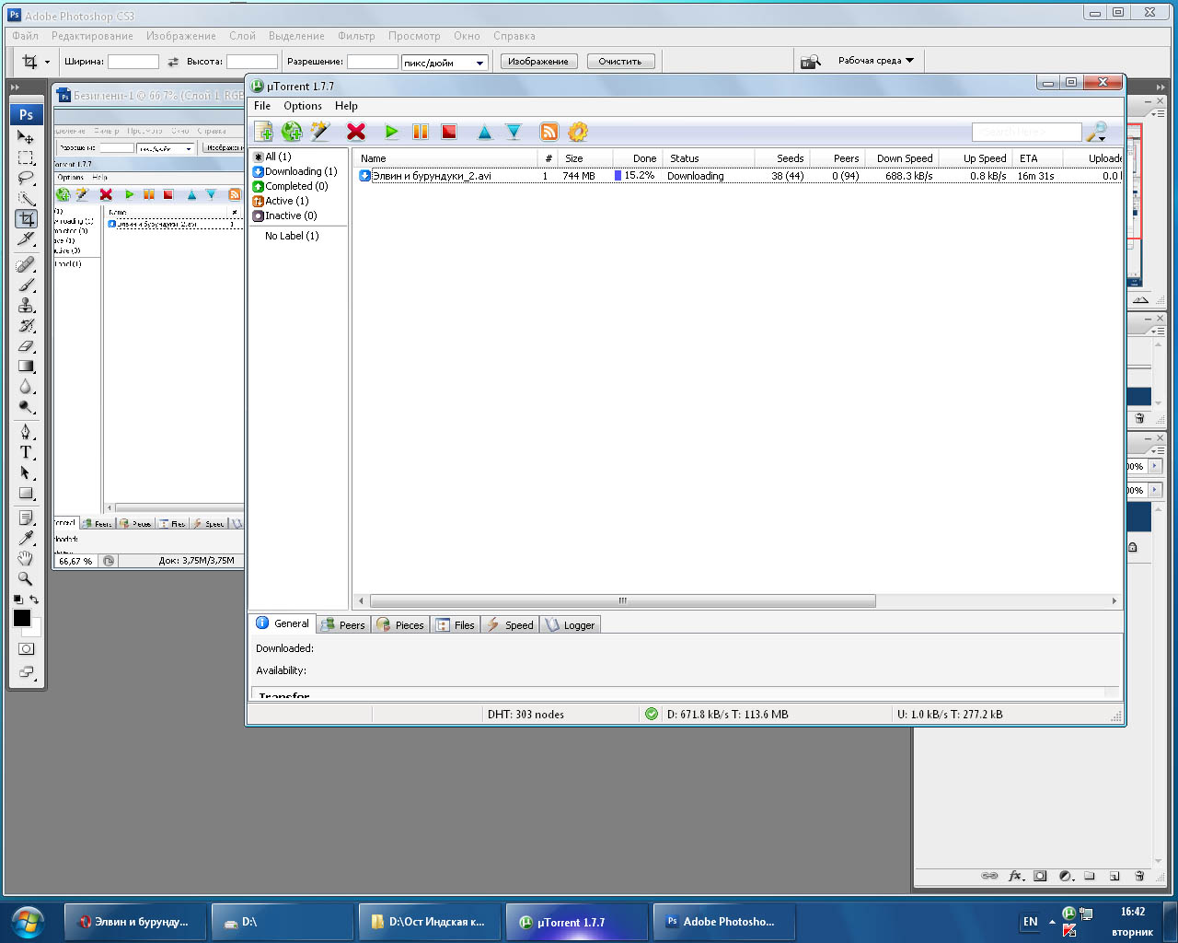Open the Crop tool preset picker dropdown
Viewport: 1178px width, 943px height.
[x=47, y=63]
